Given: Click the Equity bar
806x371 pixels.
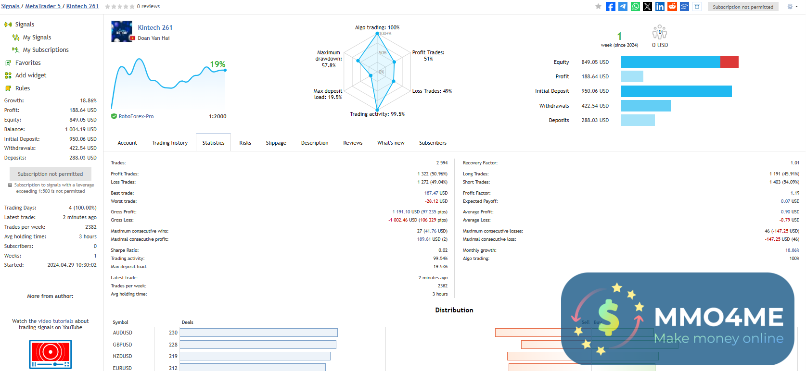Looking at the screenshot, I should click(680, 62).
